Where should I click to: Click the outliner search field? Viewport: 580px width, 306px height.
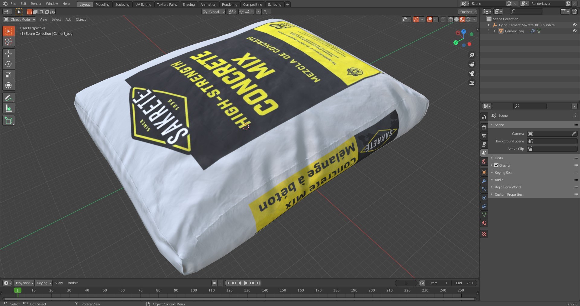[526, 11]
